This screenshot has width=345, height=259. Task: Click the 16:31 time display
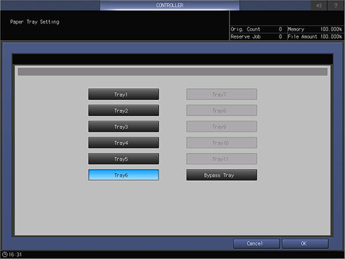point(15,254)
